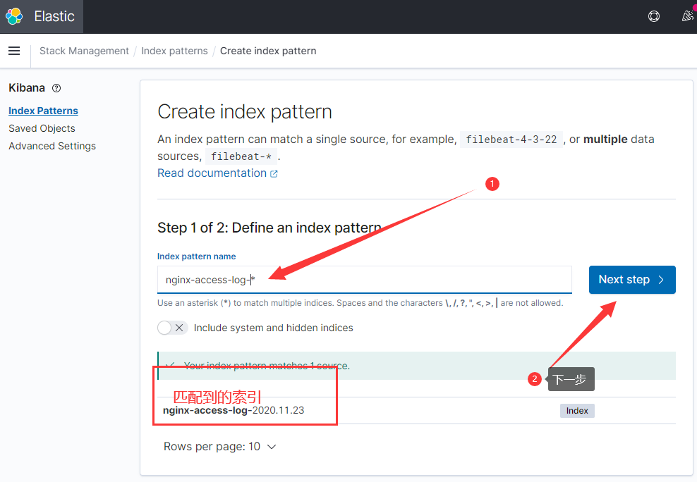This screenshot has width=697, height=482.
Task: Open the hamburger navigation menu
Action: click(14, 51)
